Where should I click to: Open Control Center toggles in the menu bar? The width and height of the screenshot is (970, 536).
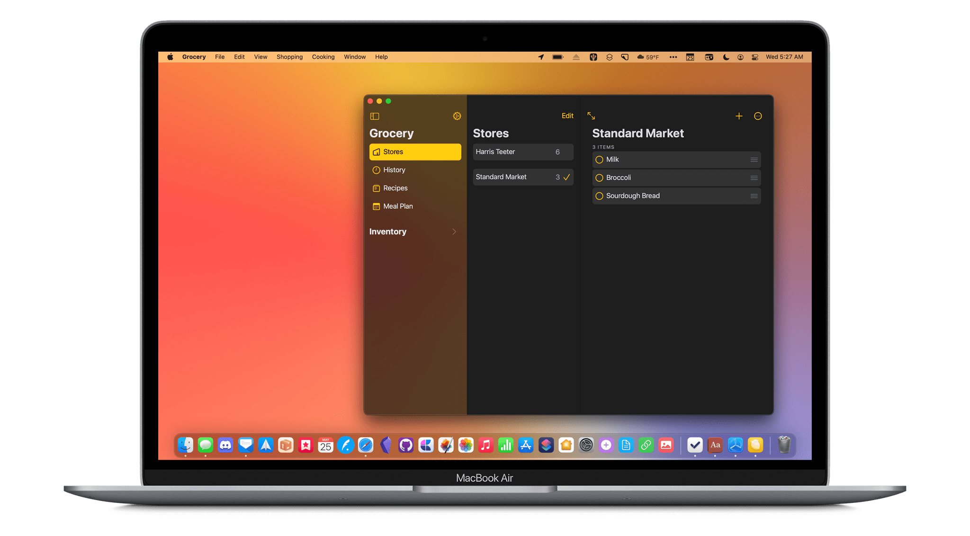(x=755, y=57)
